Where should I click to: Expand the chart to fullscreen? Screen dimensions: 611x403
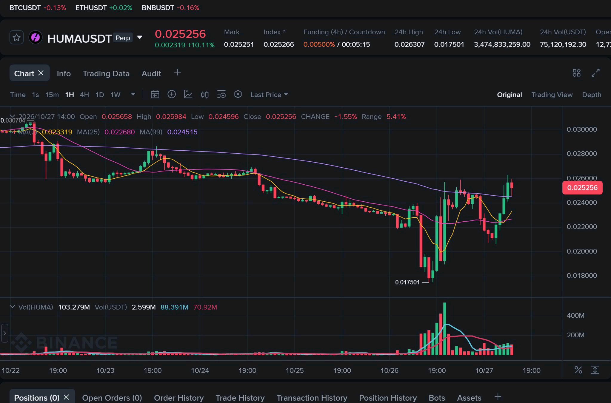(x=595, y=73)
